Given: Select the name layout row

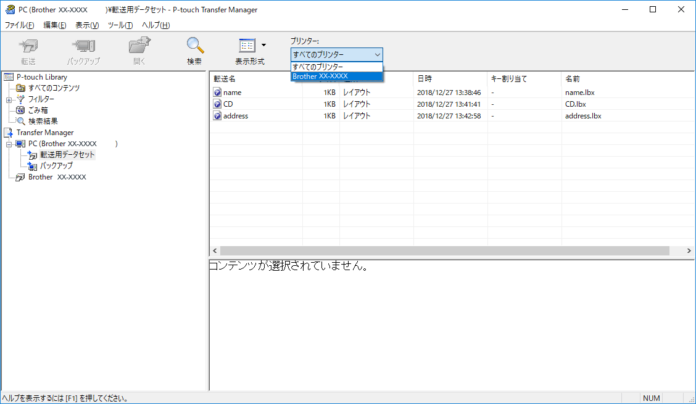Looking at the screenshot, I should point(452,93).
